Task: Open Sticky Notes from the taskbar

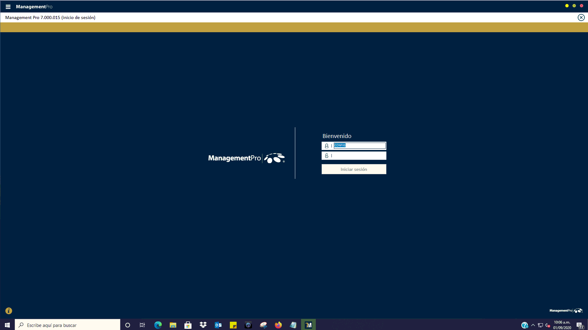Action: [x=233, y=325]
